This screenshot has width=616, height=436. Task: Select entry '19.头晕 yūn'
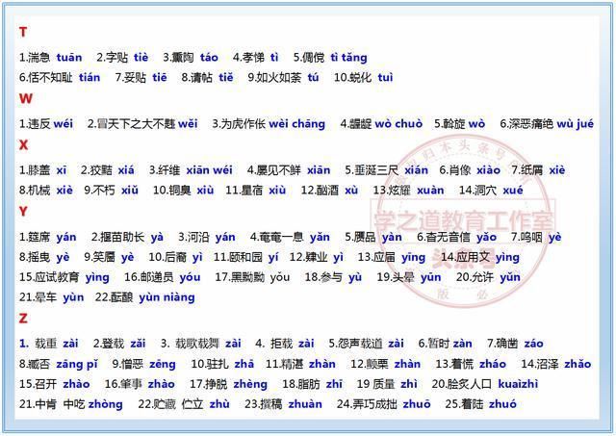coord(409,277)
